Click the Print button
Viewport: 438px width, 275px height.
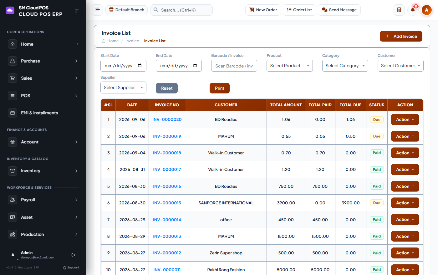[220, 88]
